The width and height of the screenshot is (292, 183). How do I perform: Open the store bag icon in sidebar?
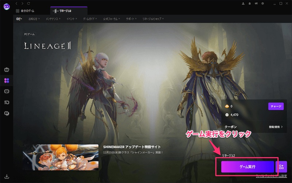[x=7, y=70]
